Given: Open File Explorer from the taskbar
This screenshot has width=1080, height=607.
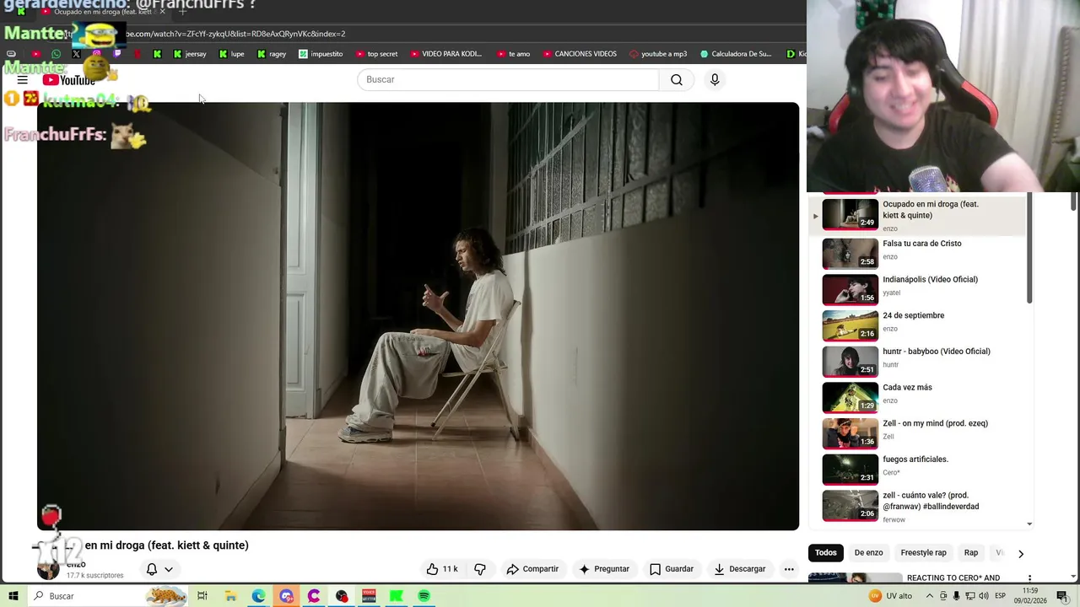Looking at the screenshot, I should pos(230,596).
